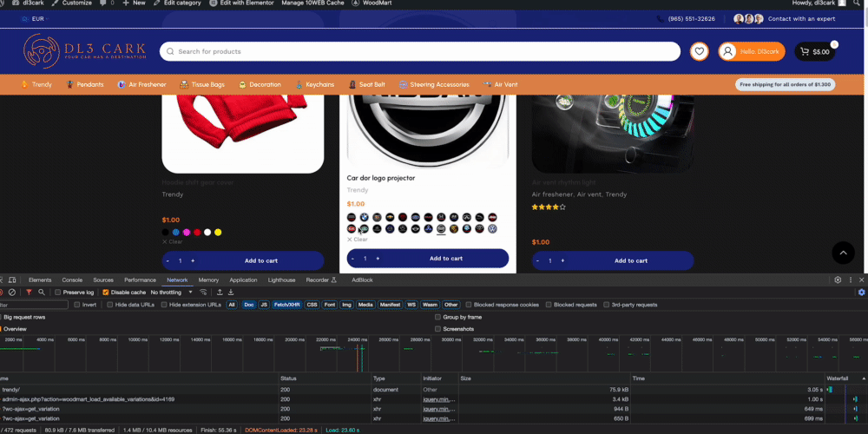868x434 pixels.
Task: Click the DL3 CARK site logo
Action: coord(85,51)
